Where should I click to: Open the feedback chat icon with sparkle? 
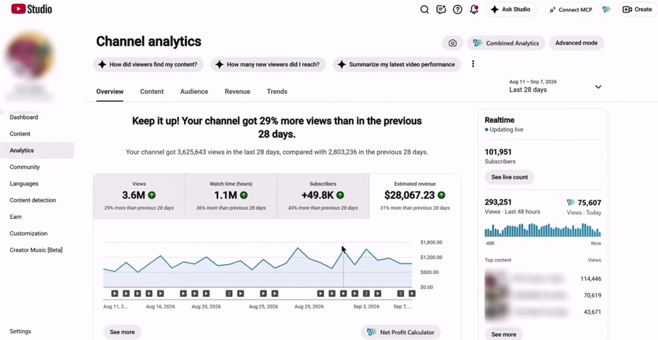click(x=440, y=9)
